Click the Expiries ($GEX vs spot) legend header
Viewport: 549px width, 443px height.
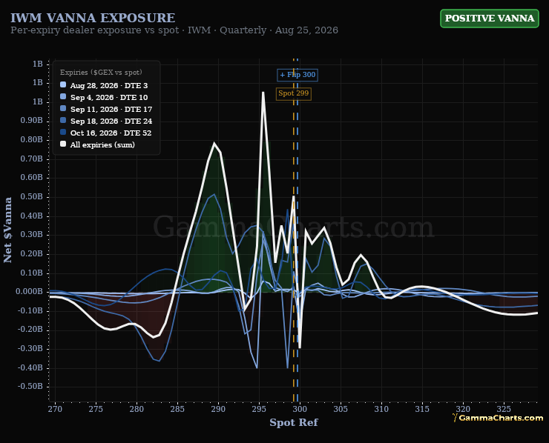click(x=101, y=73)
